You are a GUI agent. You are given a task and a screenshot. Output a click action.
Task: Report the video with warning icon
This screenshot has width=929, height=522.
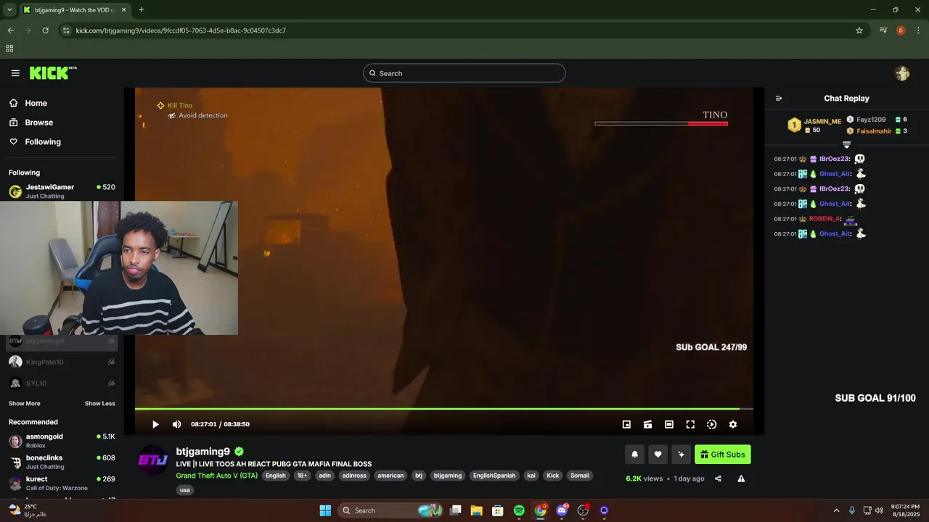click(x=741, y=478)
